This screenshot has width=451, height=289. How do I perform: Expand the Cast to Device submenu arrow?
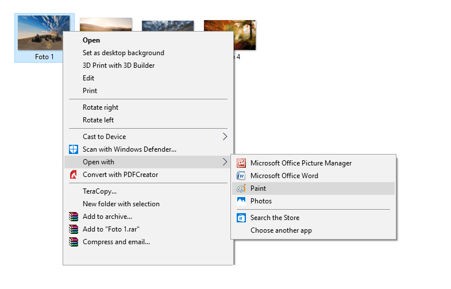click(225, 137)
